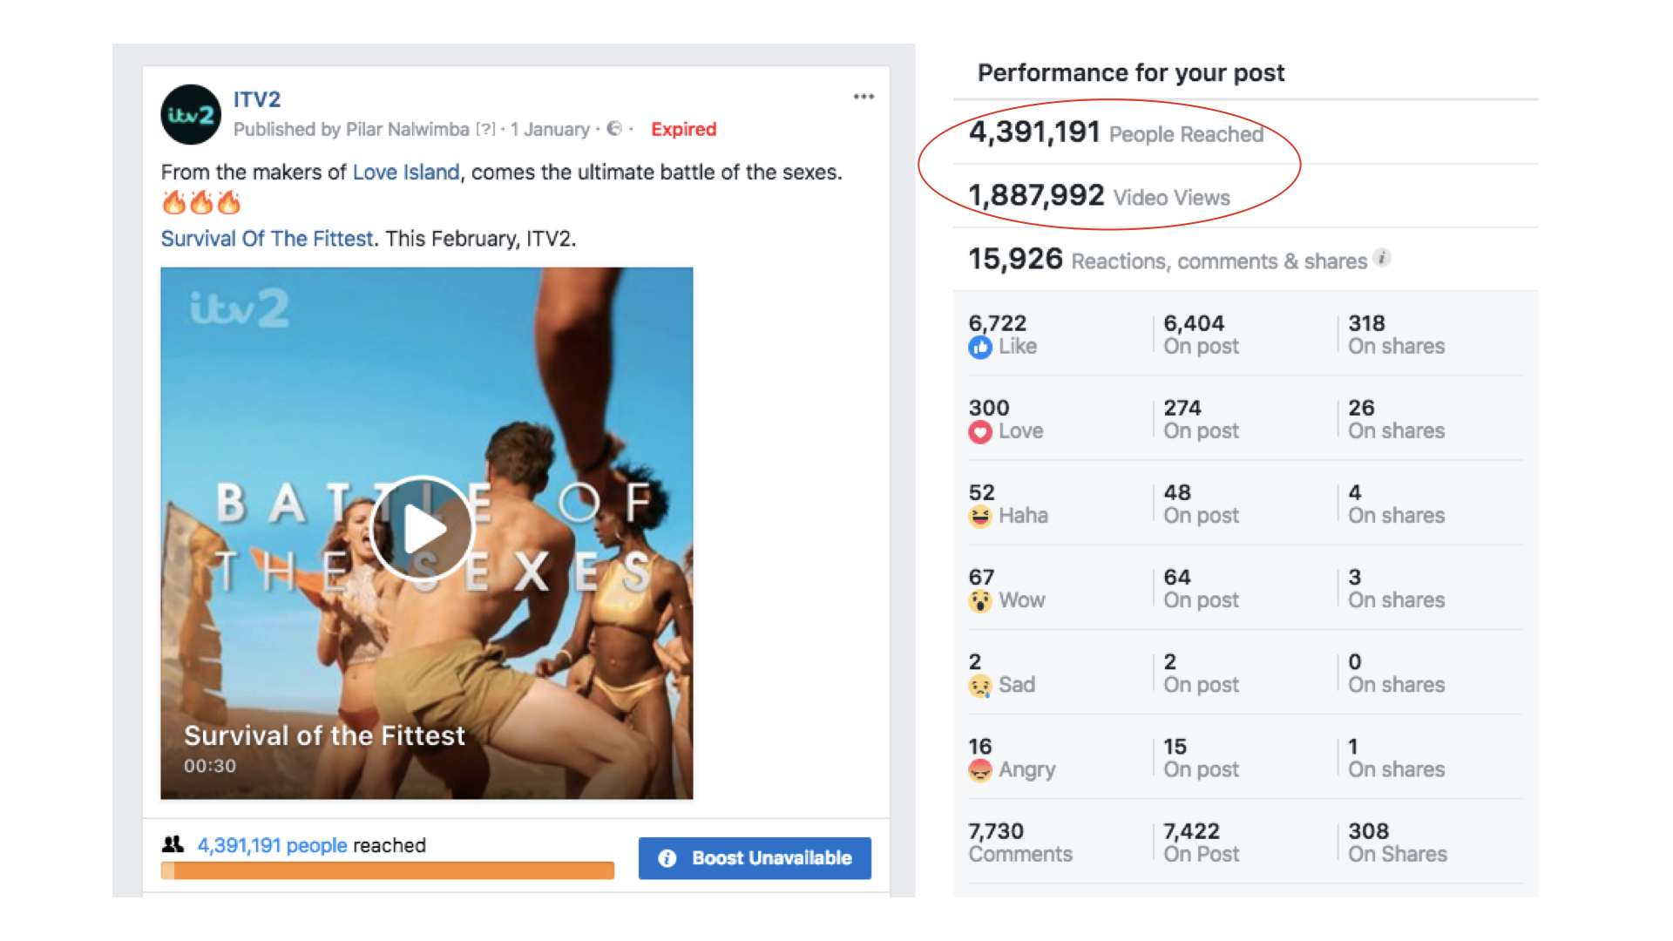Image resolution: width=1673 pixels, height=941 pixels.
Task: Click the orange reach progress bar
Action: click(387, 870)
